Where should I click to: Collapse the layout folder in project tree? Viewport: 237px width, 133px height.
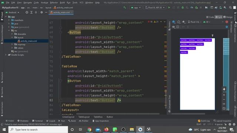tap(12, 37)
